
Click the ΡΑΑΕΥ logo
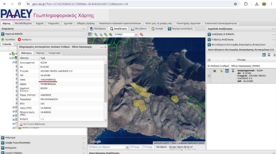coord(17,14)
